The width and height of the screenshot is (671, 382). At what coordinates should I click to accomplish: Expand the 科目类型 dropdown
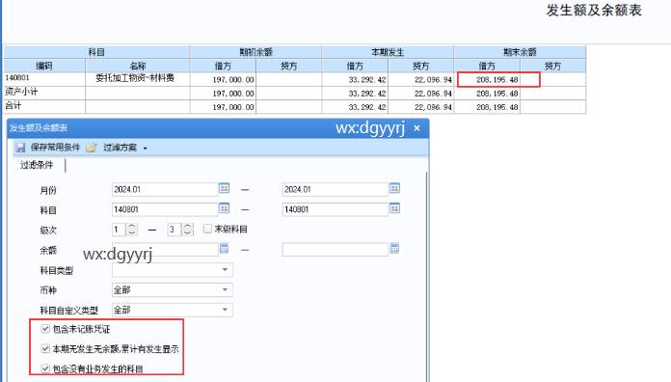[225, 270]
